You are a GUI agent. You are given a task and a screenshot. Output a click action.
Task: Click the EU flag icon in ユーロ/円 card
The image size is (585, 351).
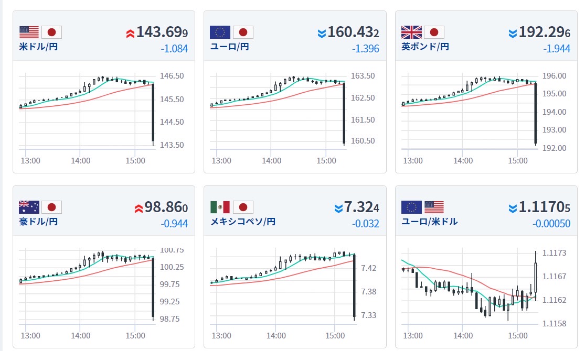(220, 32)
